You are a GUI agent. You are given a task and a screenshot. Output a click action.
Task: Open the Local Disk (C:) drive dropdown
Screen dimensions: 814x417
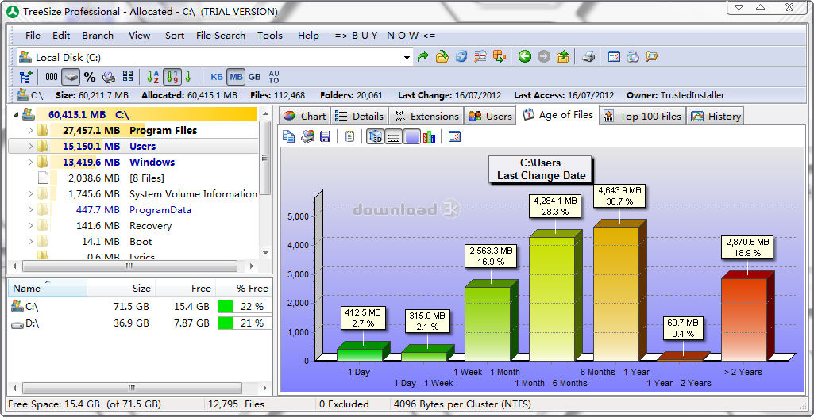[x=407, y=58]
